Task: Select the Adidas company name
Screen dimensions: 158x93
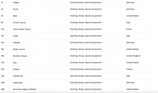Action: pos(16,3)
